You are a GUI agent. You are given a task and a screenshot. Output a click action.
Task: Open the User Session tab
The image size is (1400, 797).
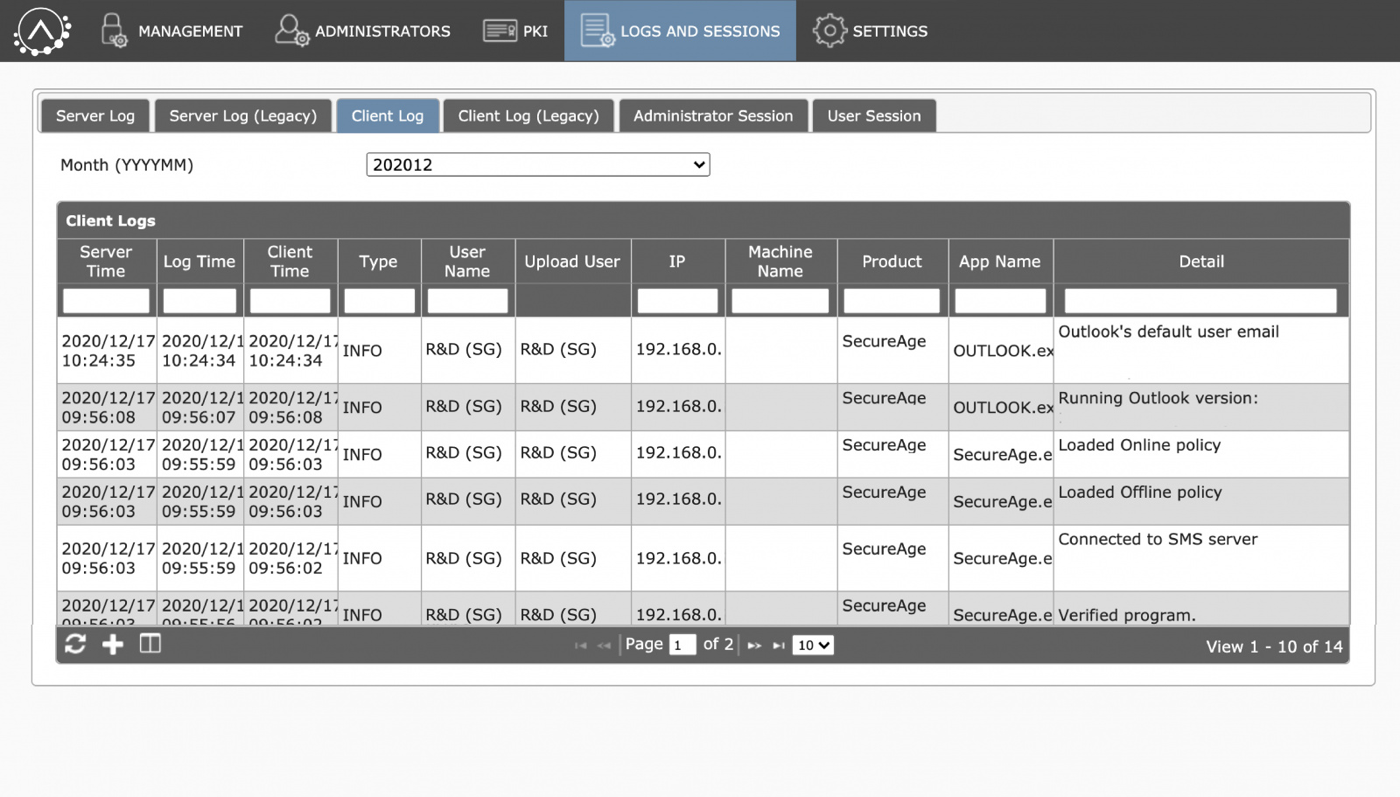tap(874, 115)
